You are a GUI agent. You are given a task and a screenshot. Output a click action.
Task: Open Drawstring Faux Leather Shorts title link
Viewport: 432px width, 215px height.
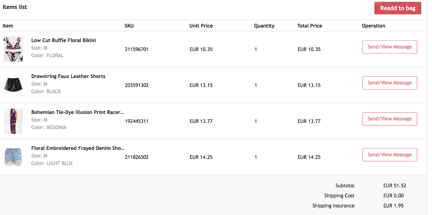click(68, 76)
